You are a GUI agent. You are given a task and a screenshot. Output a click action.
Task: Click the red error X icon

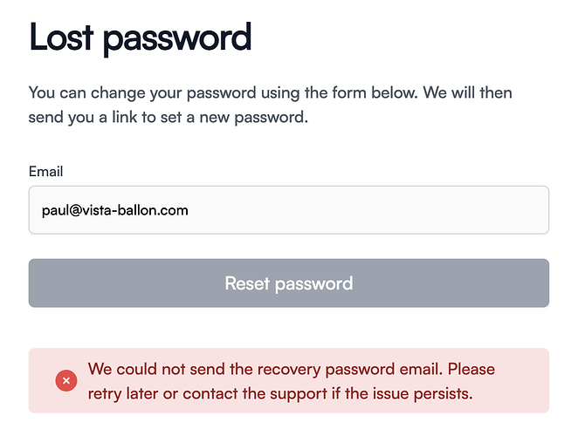click(66, 380)
